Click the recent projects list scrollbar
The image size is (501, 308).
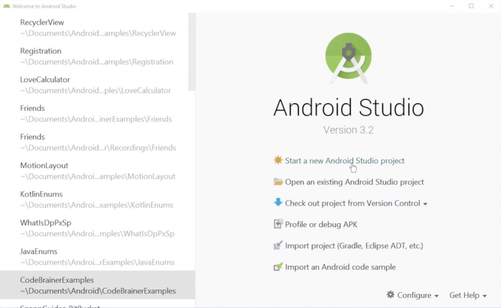click(x=192, y=52)
